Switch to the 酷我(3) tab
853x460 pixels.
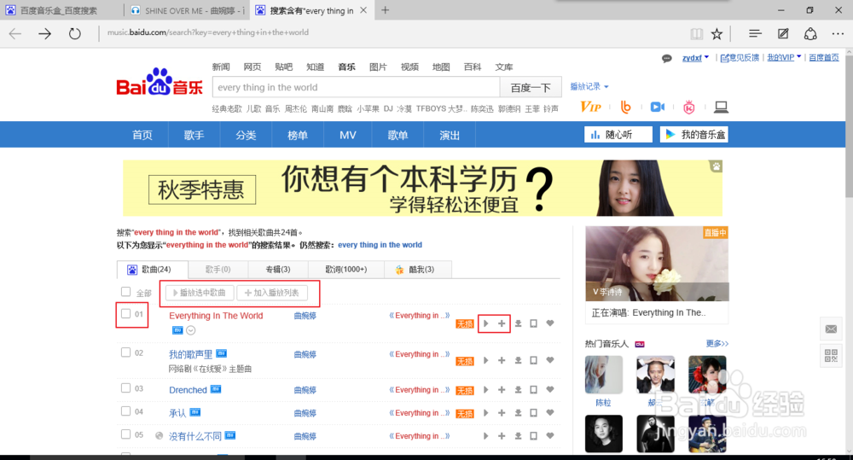pyautogui.click(x=417, y=270)
